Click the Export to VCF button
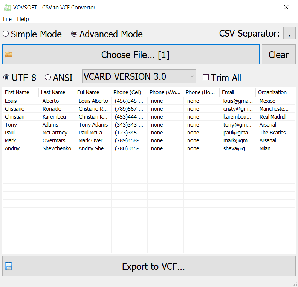The width and height of the screenshot is (298, 287). point(153,267)
